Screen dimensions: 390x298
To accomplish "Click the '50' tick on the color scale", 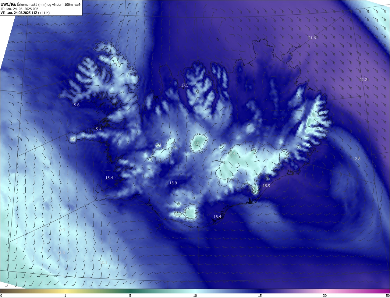I will click(387, 296).
